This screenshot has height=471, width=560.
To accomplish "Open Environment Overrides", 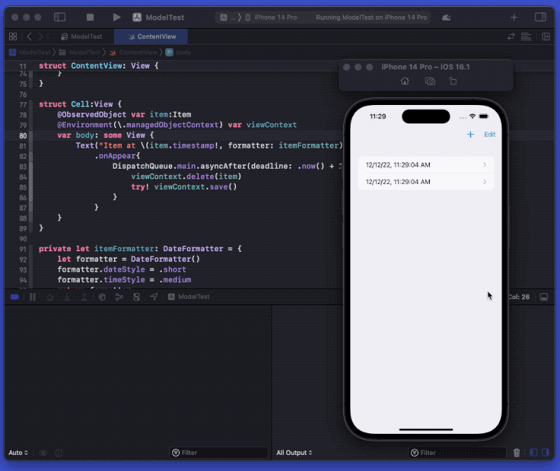I will tap(136, 297).
